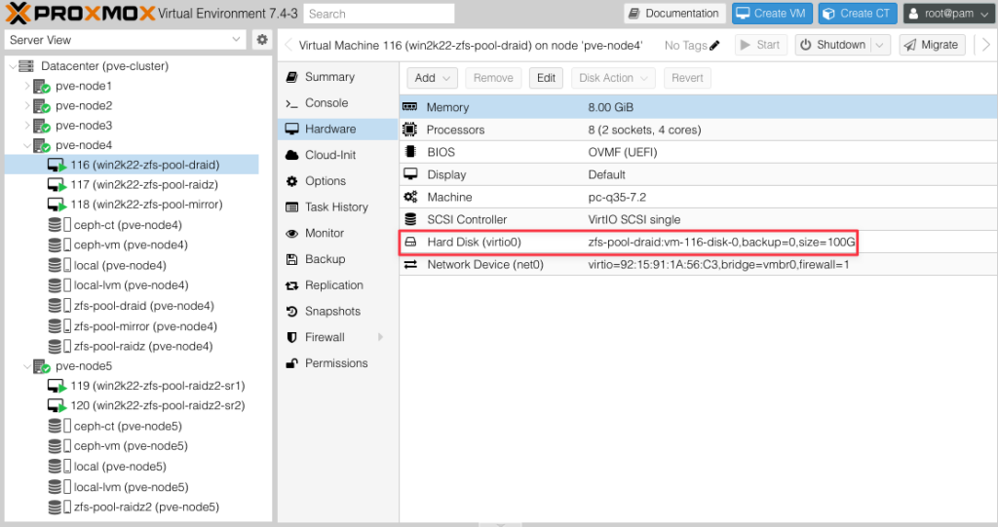Click the Display monitor icon
The image size is (998, 527).
click(x=410, y=173)
